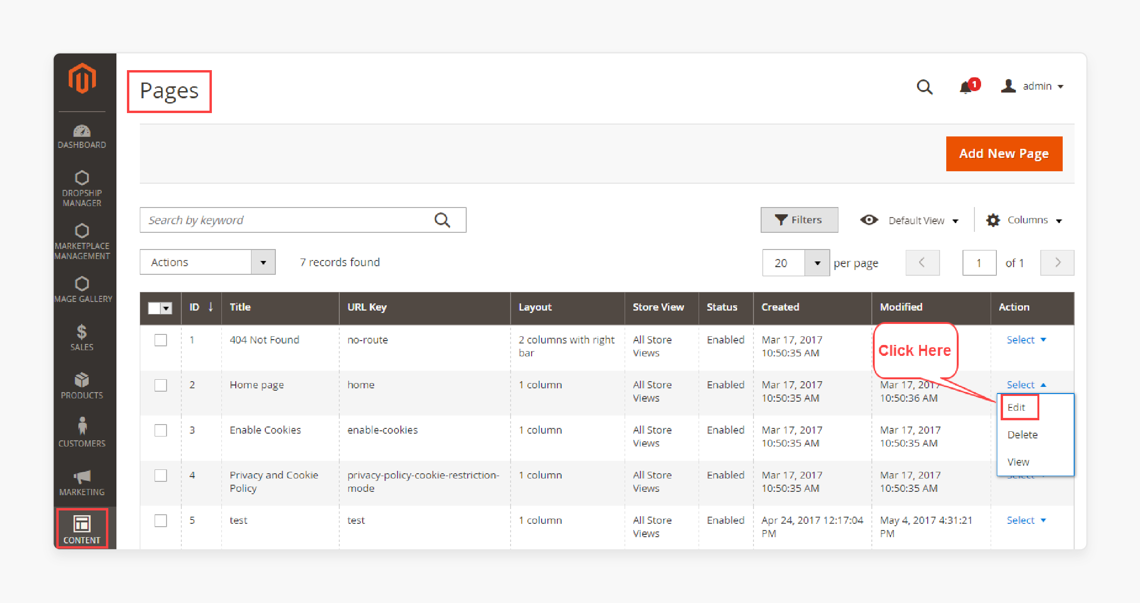1140x603 pixels.
Task: Open the admin account dropdown
Action: (x=1043, y=86)
